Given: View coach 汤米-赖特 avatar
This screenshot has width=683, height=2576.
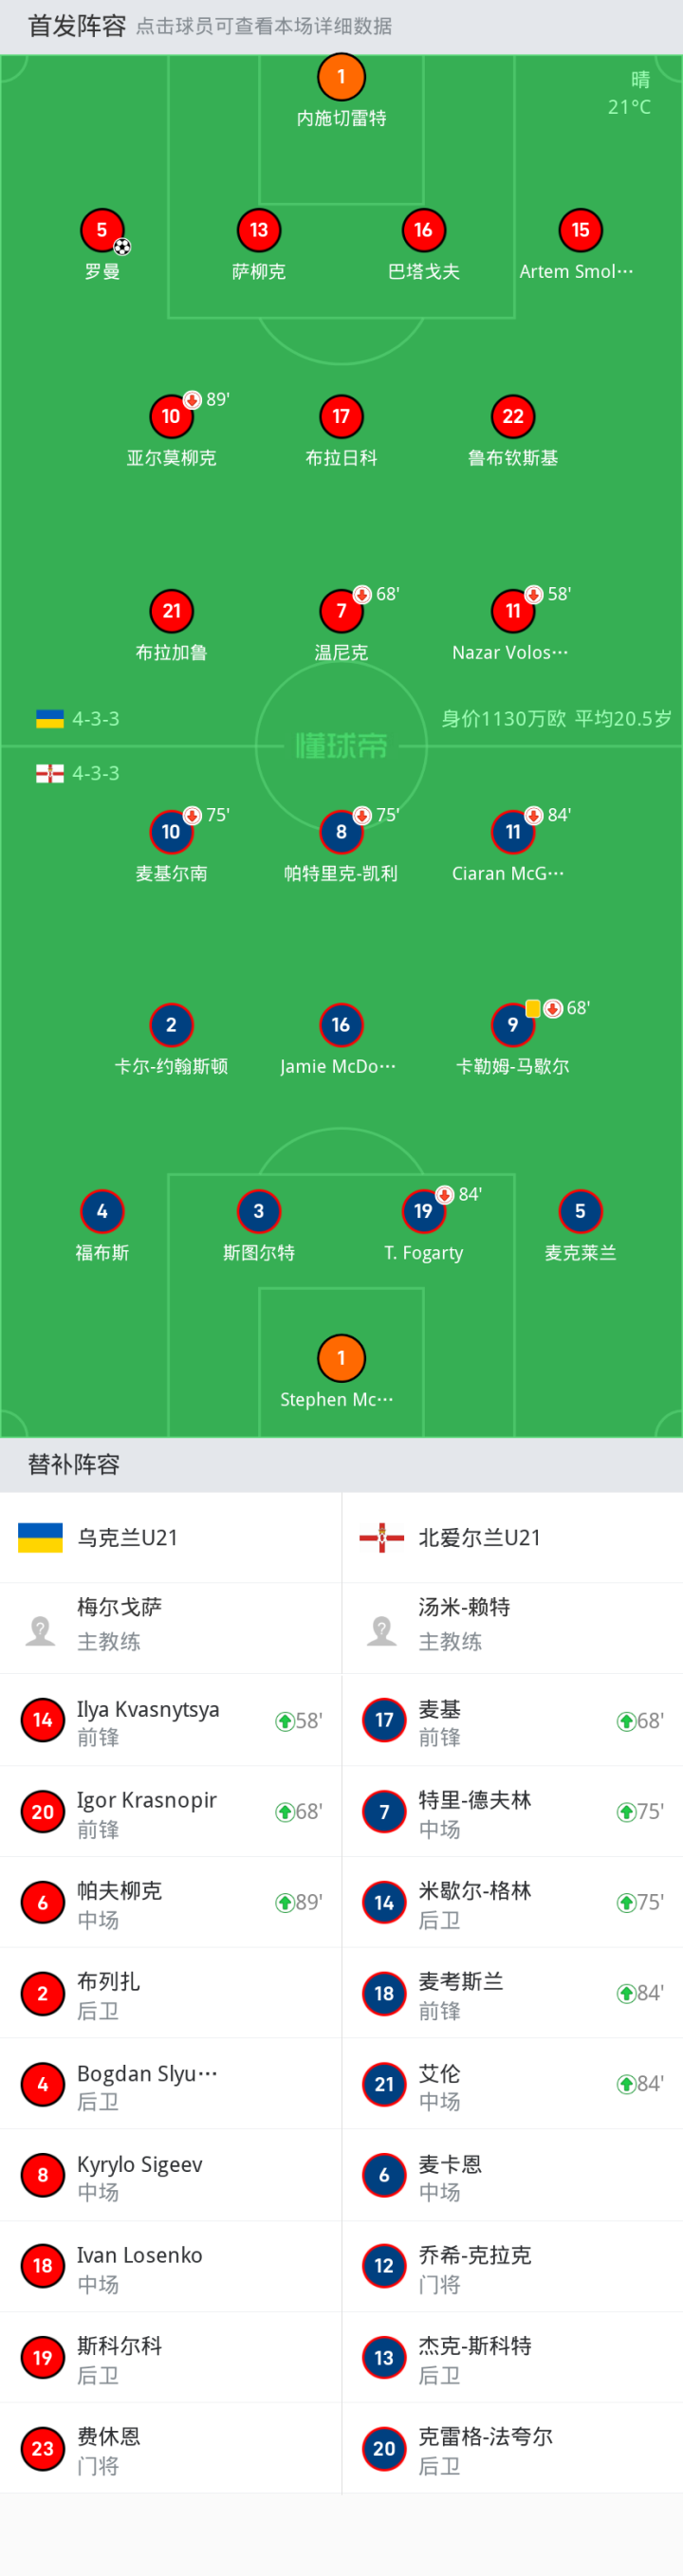Looking at the screenshot, I should (x=382, y=1630).
